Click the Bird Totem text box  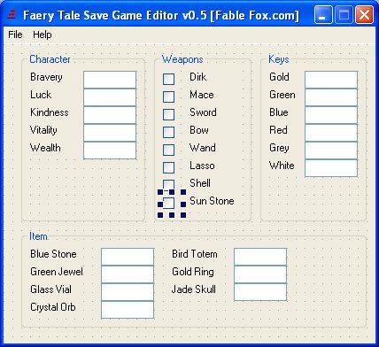tap(260, 257)
